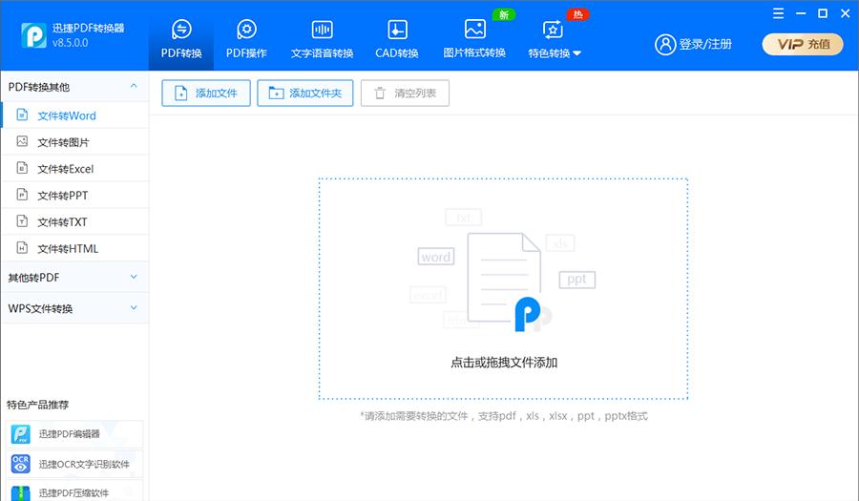
Task: Open the CAD转换 tool icon
Action: 397,30
